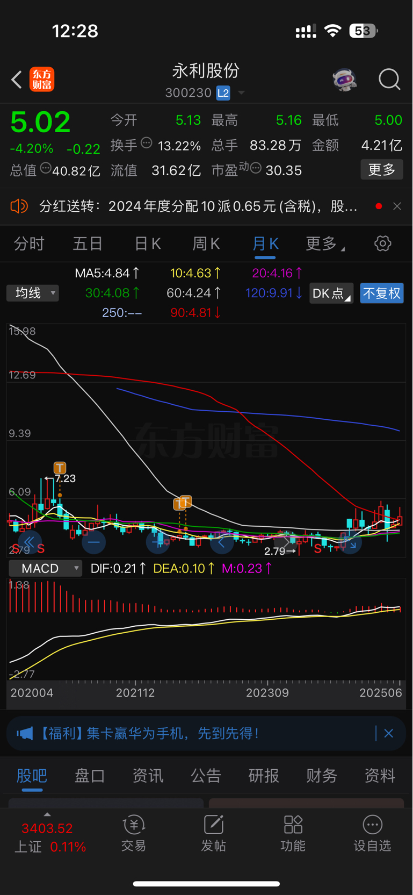This screenshot has height=895, width=413.
Task: Switch to 资料 tab
Action: pyautogui.click(x=380, y=776)
